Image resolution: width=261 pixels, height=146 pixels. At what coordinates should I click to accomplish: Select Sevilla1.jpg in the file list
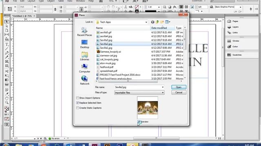pyautogui.click(x=106, y=48)
